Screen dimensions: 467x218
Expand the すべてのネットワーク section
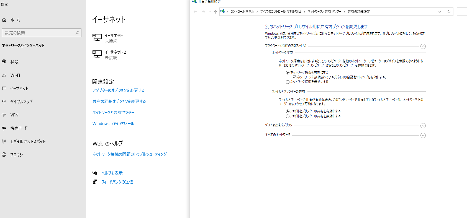click(423, 136)
